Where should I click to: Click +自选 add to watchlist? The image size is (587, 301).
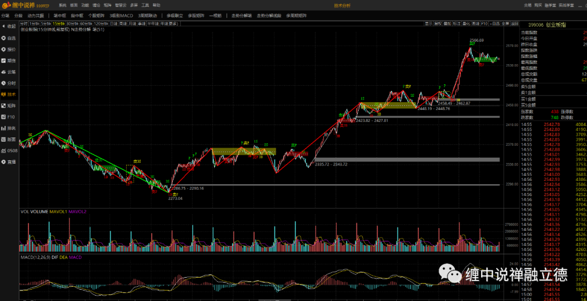(495, 23)
